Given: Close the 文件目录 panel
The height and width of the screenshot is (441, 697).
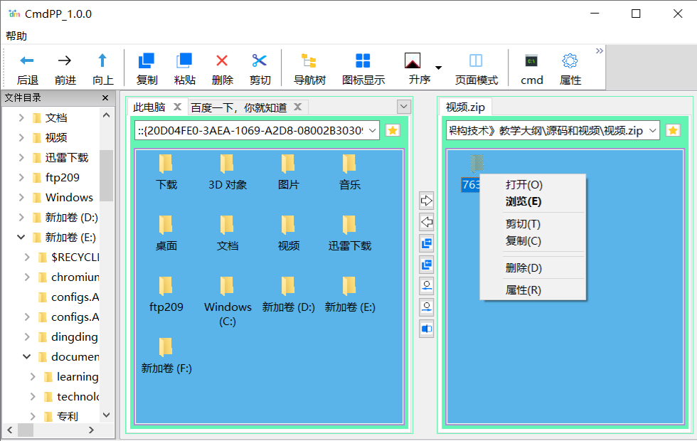Looking at the screenshot, I should [105, 98].
